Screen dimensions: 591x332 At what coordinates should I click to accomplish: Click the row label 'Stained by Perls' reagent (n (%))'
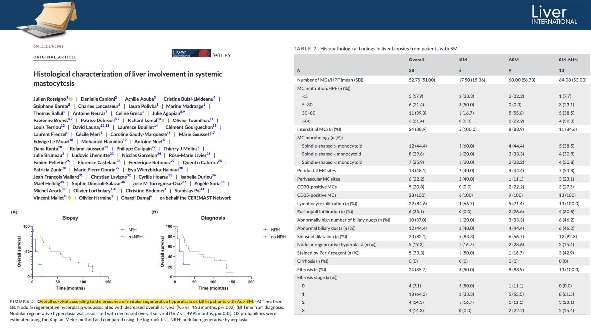pos(328,252)
